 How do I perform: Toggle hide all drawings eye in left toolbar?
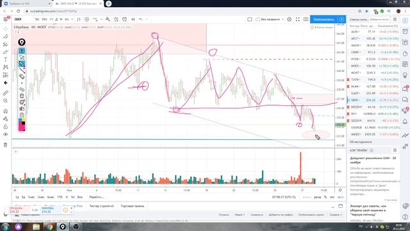5,134
